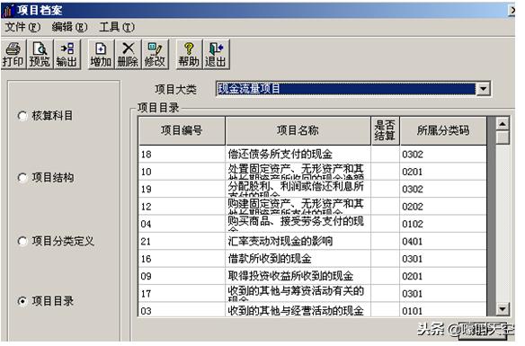
Task: Select row 分配股利、利润或偿还利息所支付的现金
Action: (x=312, y=189)
